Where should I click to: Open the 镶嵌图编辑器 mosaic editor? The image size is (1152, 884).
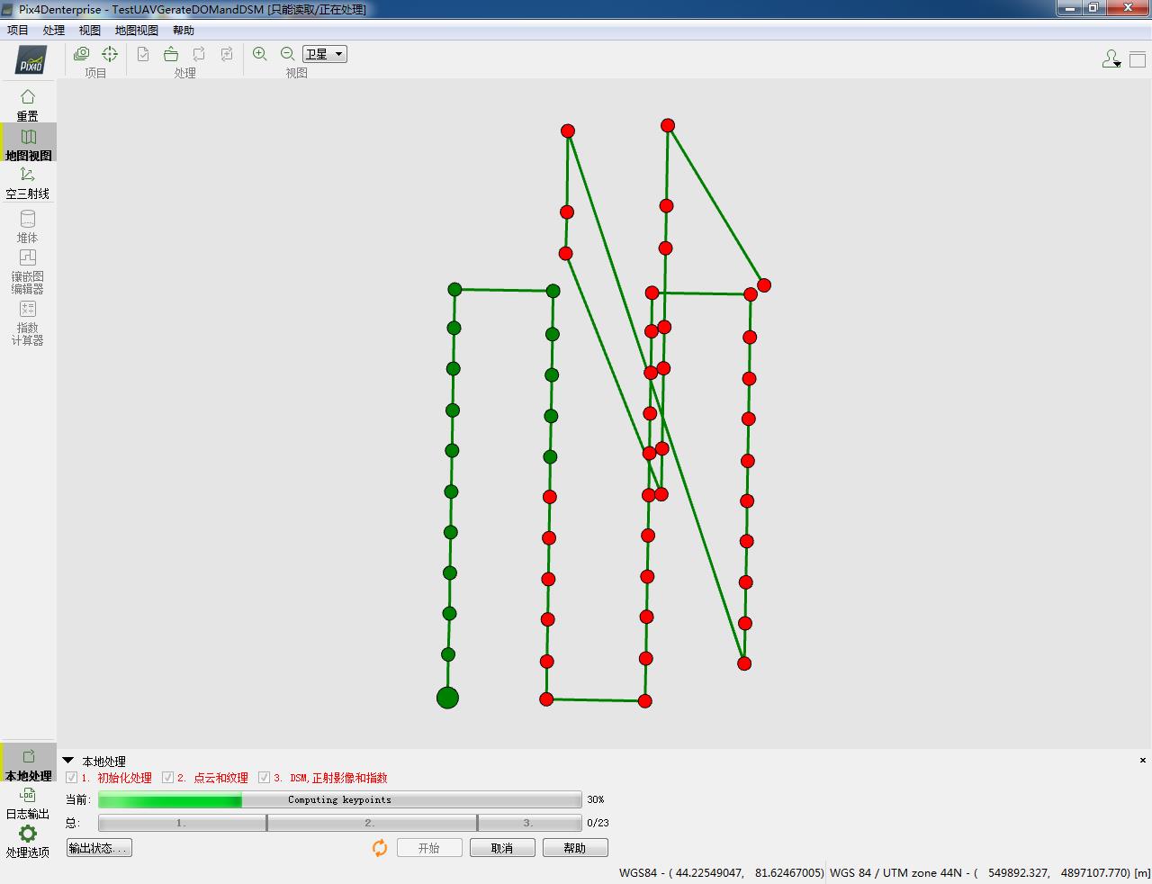(28, 271)
